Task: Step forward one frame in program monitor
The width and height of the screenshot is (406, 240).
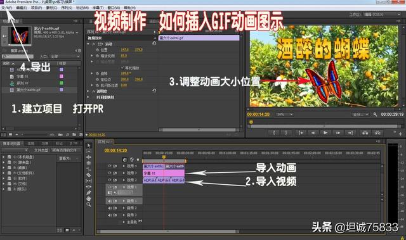Action: click(x=338, y=133)
